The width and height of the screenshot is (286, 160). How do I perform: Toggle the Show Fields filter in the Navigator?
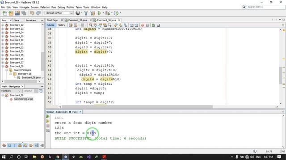pos(9,145)
